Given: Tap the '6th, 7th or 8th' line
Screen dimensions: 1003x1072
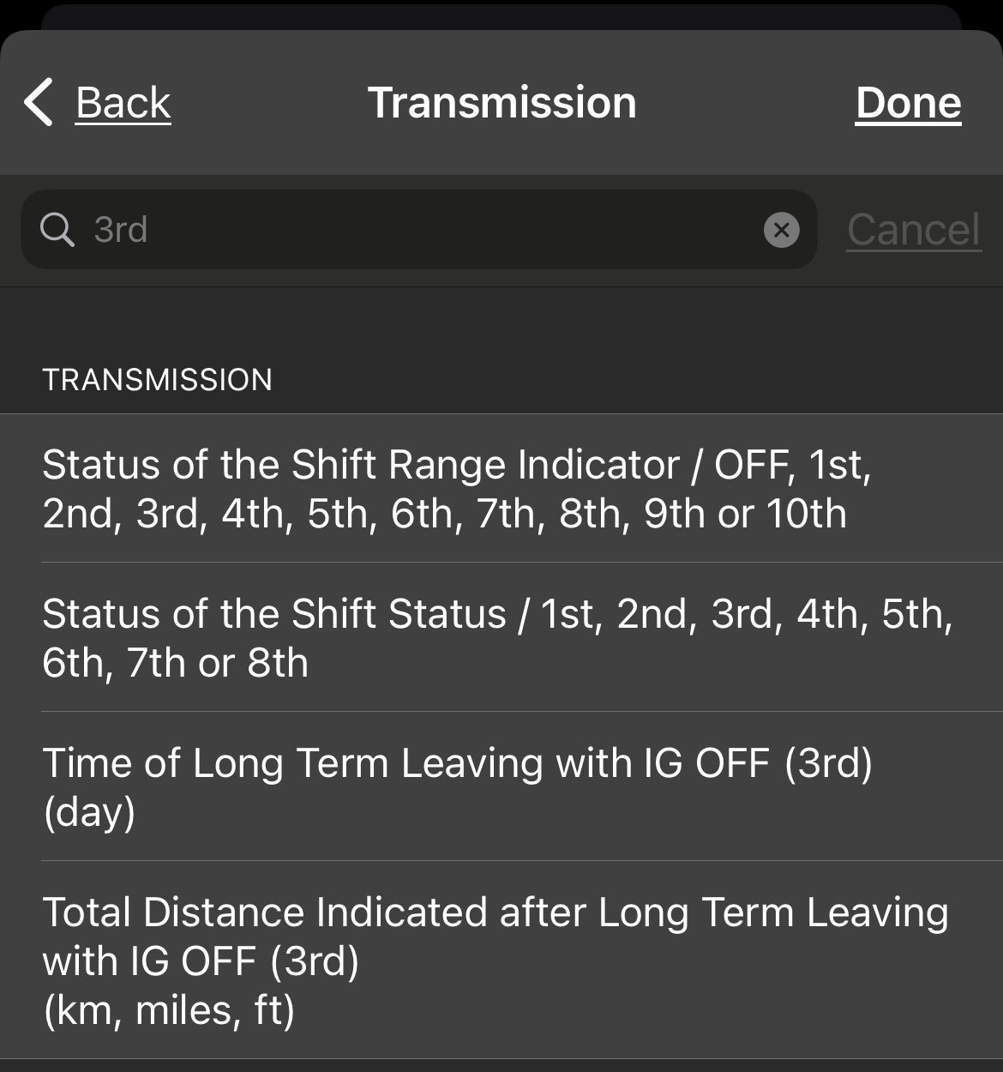Looking at the screenshot, I should click(x=175, y=662).
